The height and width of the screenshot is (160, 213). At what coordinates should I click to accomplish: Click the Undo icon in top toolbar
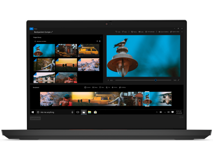(118, 32)
